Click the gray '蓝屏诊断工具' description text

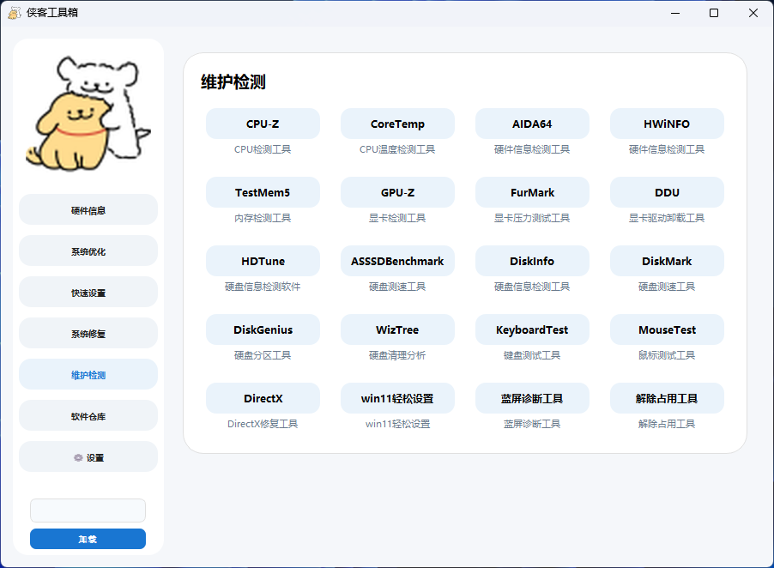532,423
